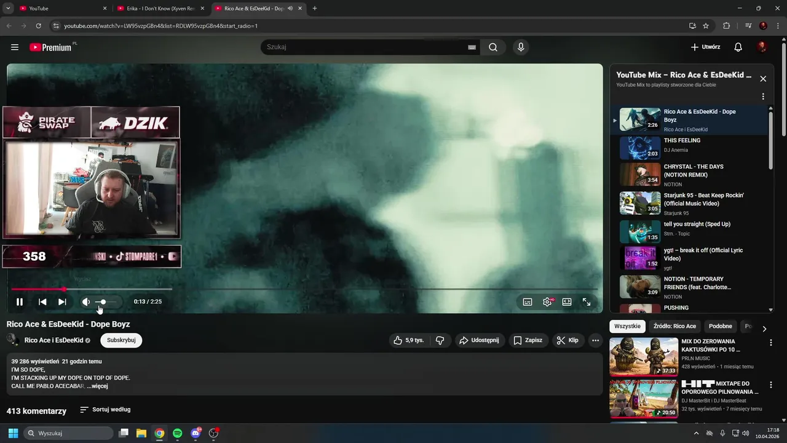This screenshot has height=443, width=787.
Task: Click the Subskrybuj button
Action: click(121, 340)
